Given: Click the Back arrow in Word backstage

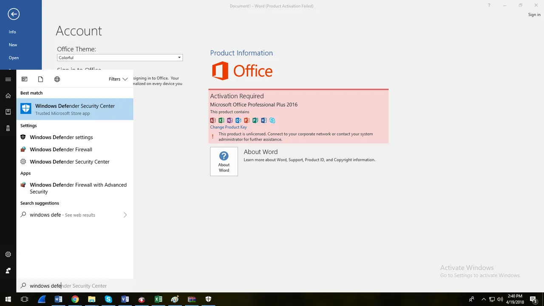Looking at the screenshot, I should [x=14, y=14].
